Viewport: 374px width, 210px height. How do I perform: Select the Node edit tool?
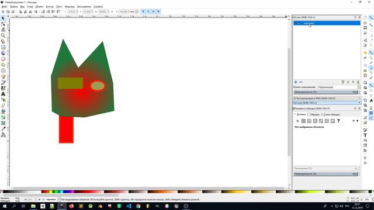click(x=3, y=24)
